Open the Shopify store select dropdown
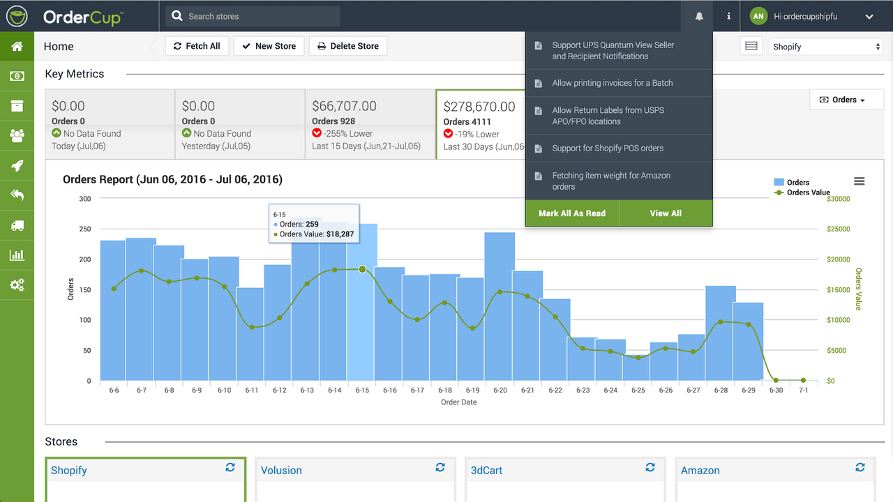 pyautogui.click(x=825, y=47)
